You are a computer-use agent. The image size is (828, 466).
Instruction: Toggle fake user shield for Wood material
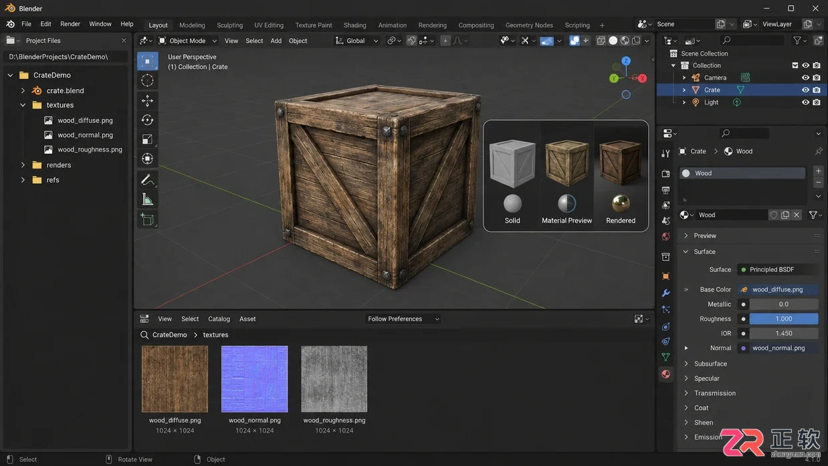click(774, 215)
